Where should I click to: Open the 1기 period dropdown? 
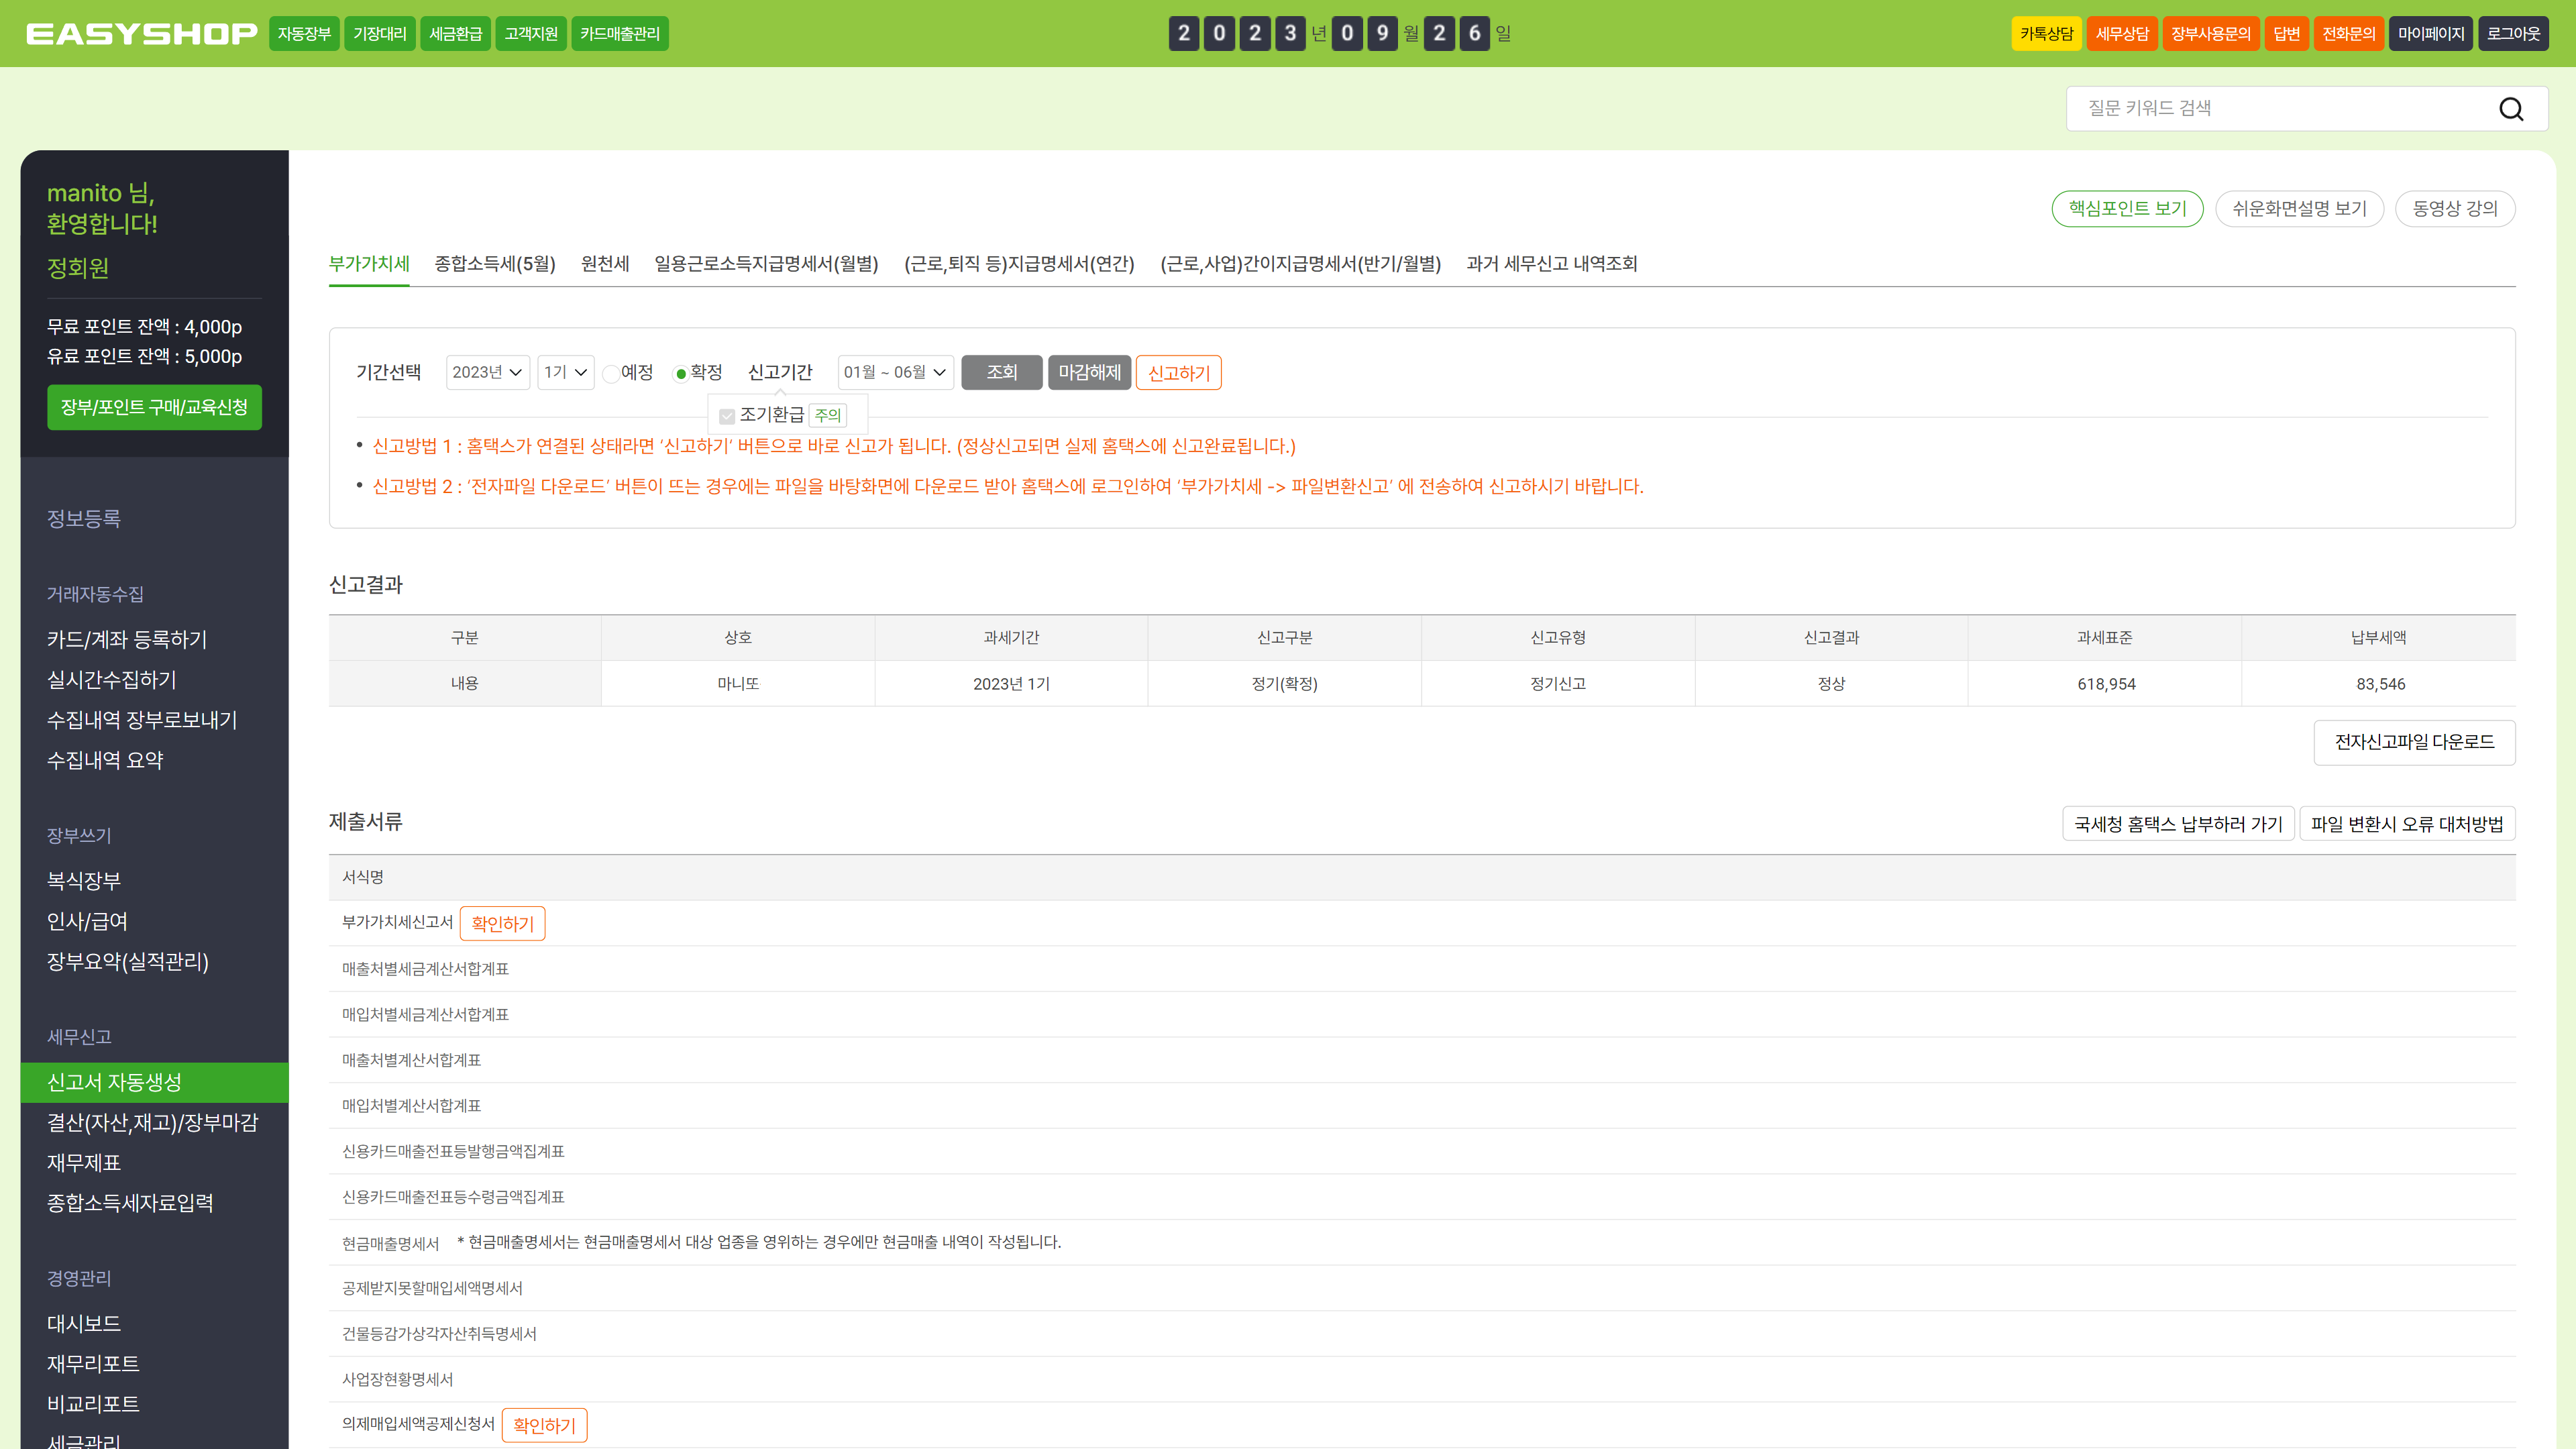coord(566,372)
